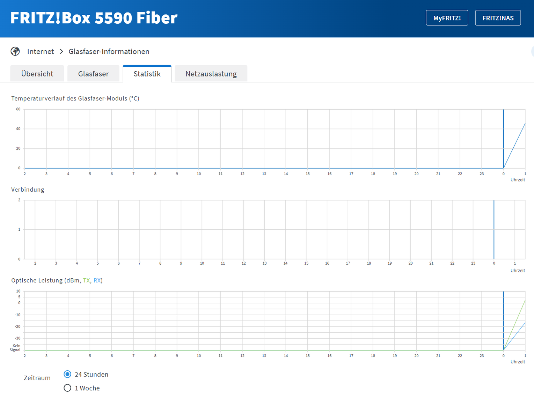Click the green TX legend label

coord(86,280)
